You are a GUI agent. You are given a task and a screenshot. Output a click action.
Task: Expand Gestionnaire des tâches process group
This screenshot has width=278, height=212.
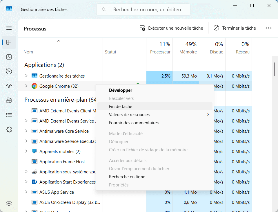tap(26, 76)
